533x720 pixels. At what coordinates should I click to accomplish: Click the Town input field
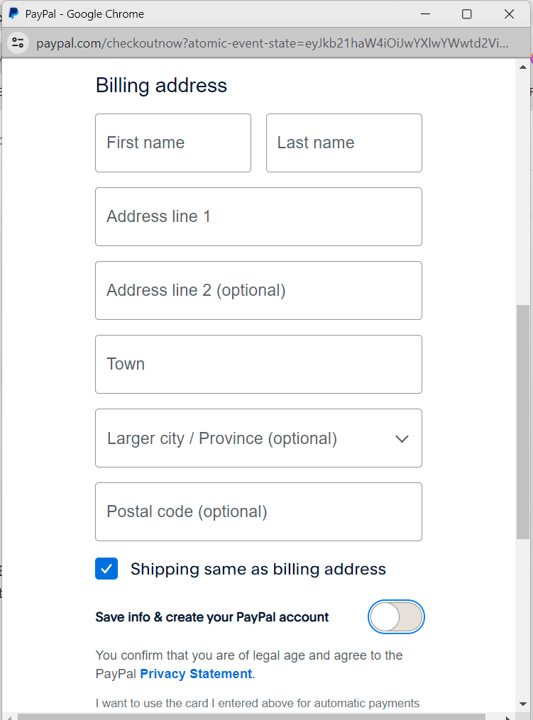pyautogui.click(x=258, y=364)
